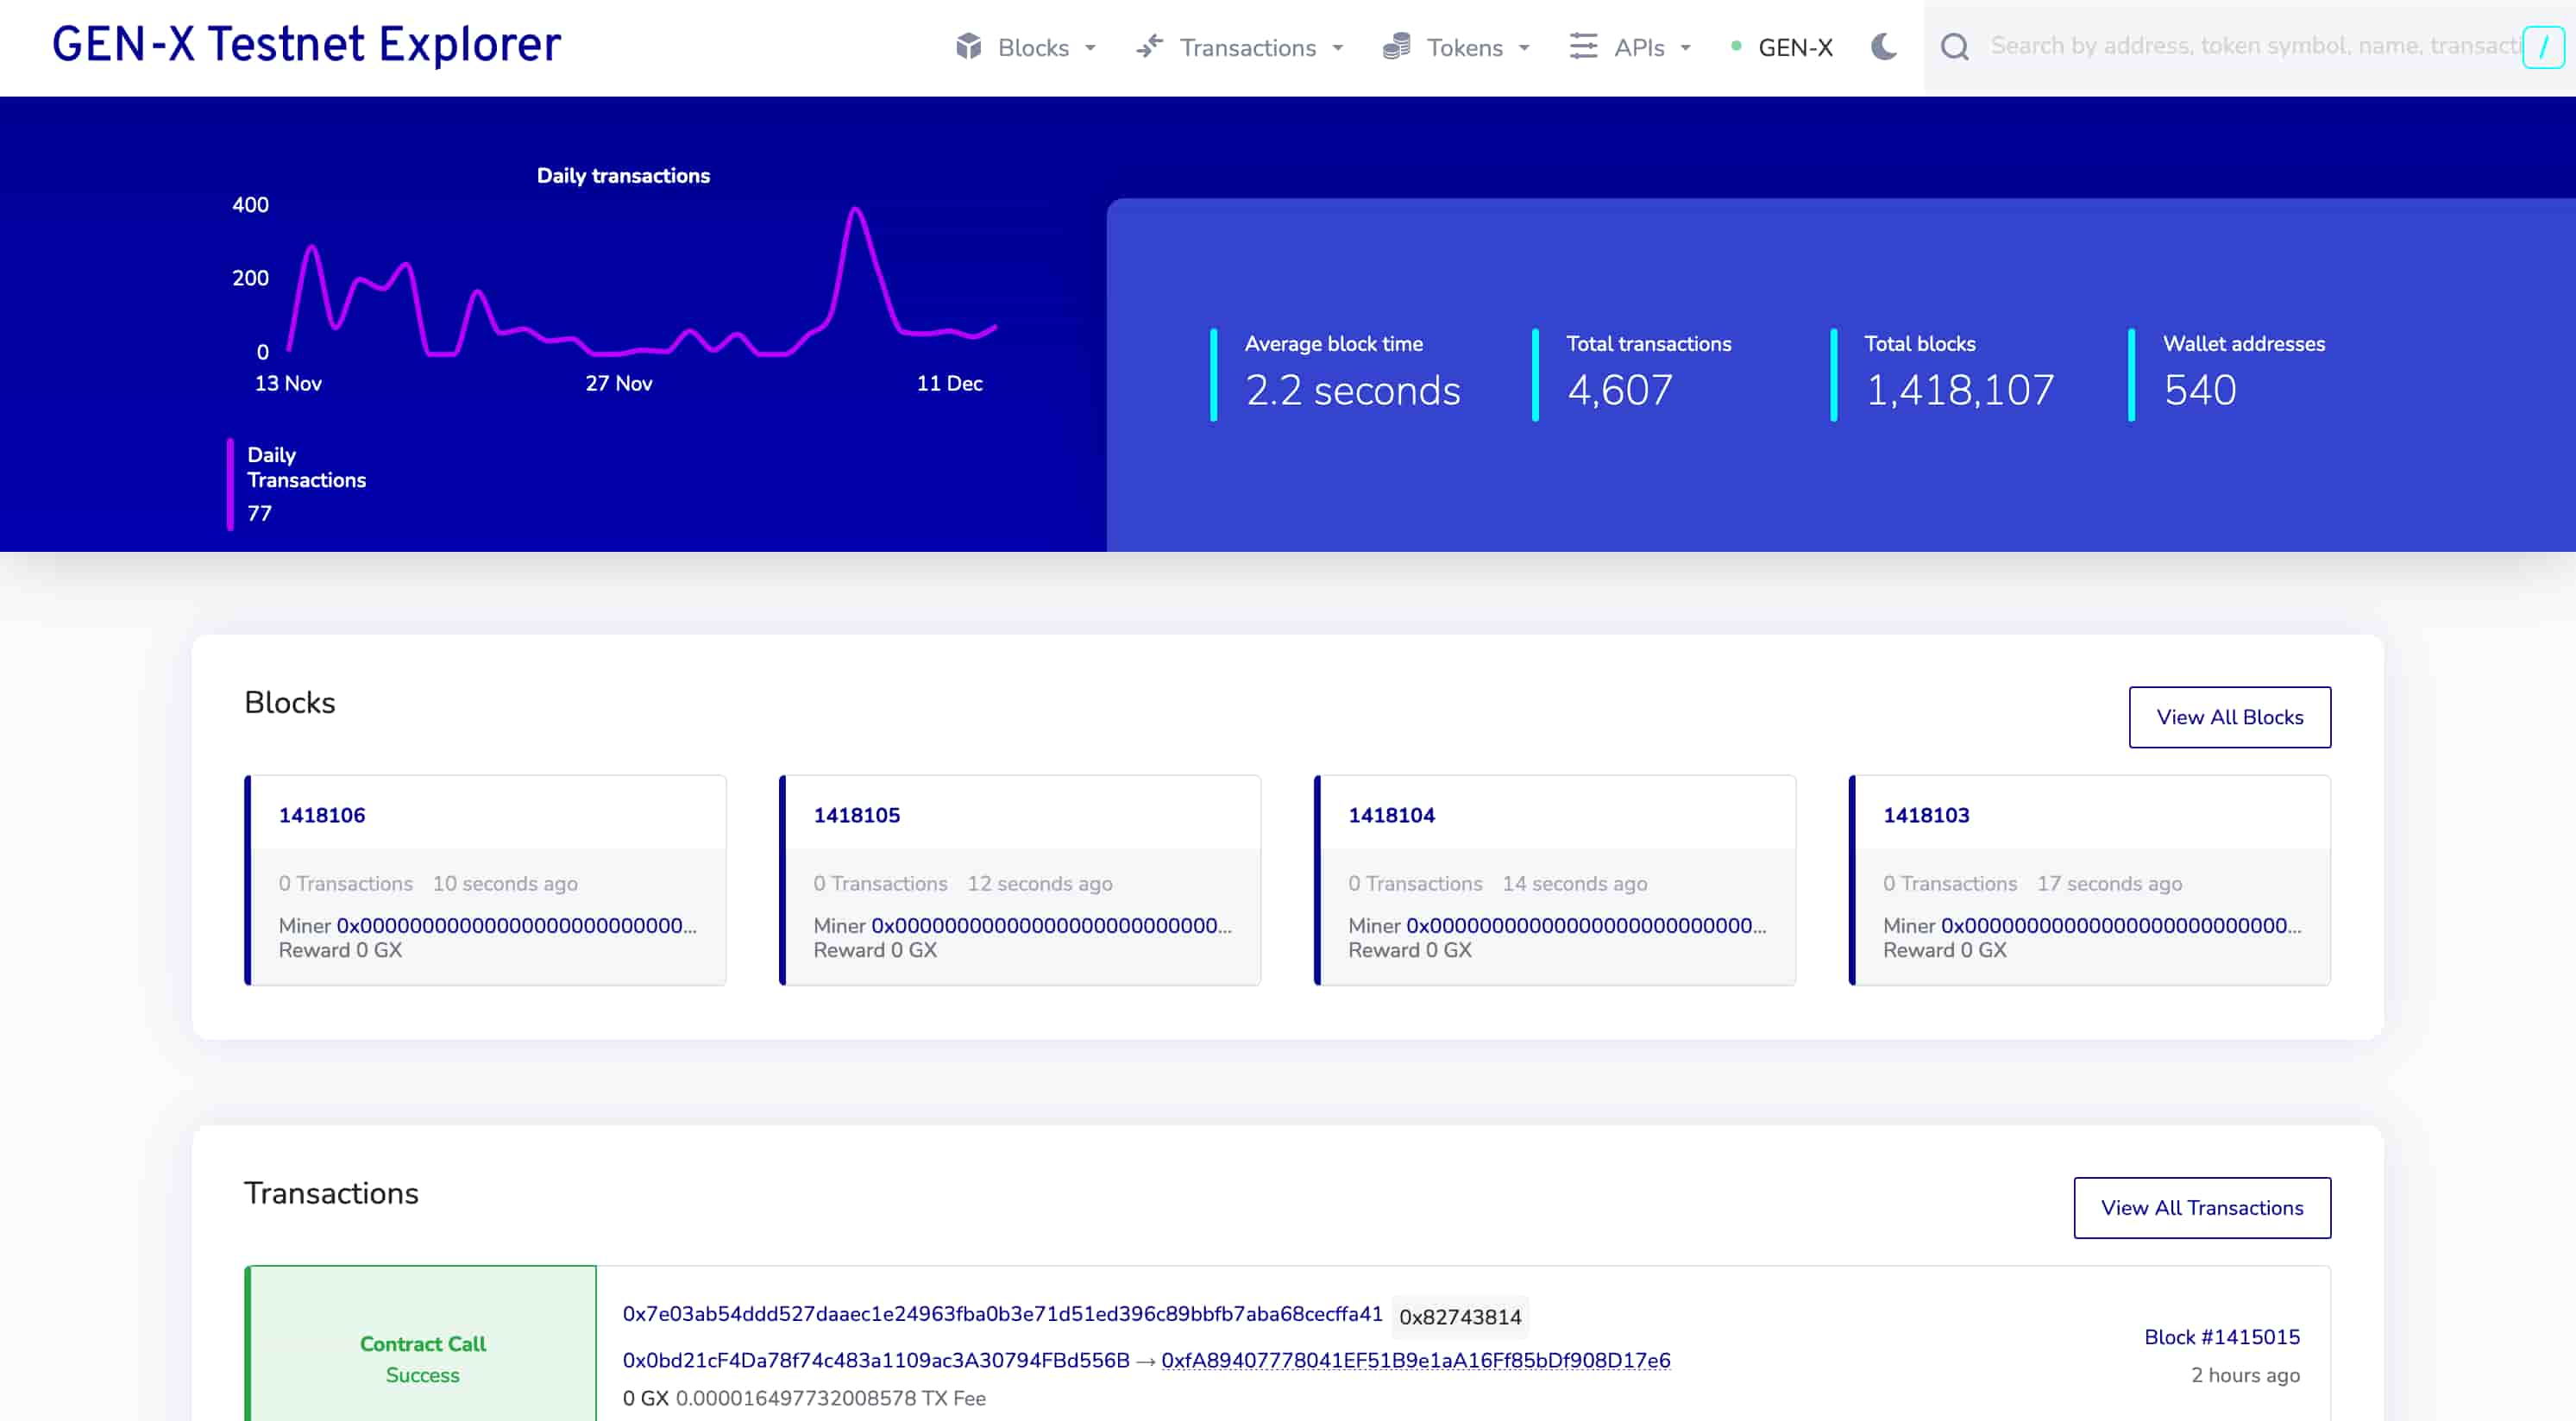
Task: Click View All Blocks button
Action: (x=2230, y=717)
